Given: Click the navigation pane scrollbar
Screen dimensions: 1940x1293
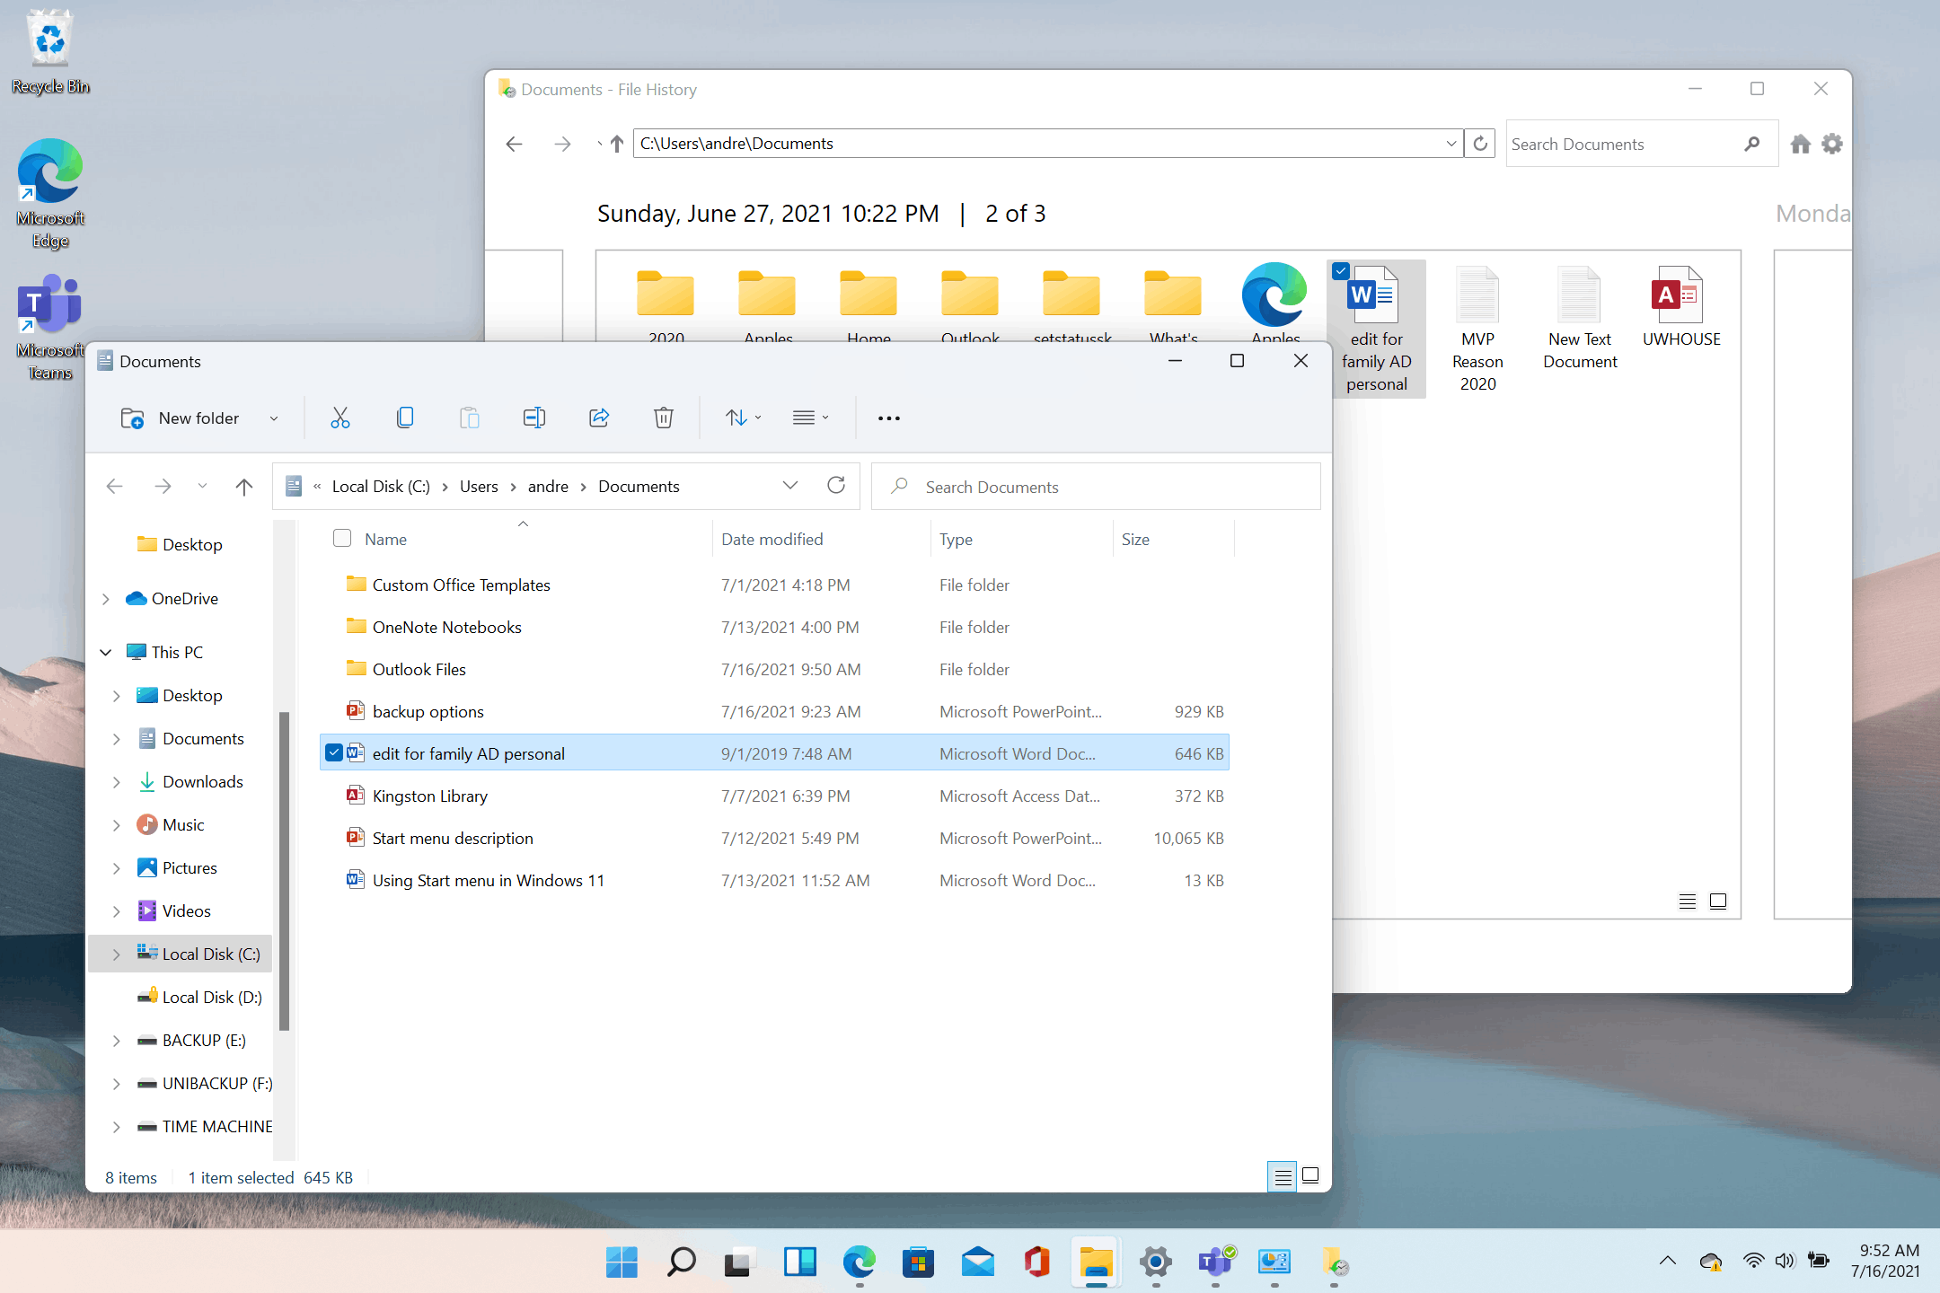Looking at the screenshot, I should [284, 871].
